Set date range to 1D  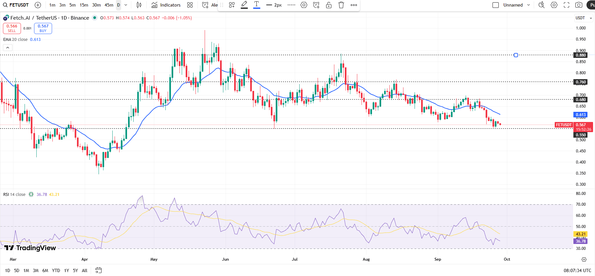(x=8, y=270)
